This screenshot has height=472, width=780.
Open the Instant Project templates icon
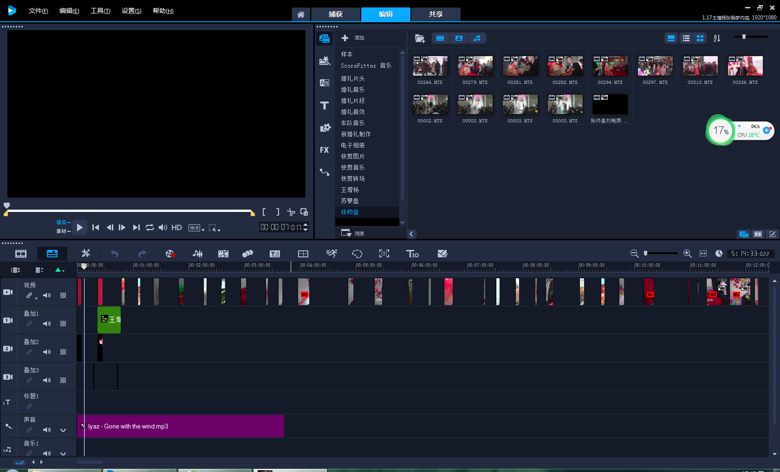pyautogui.click(x=325, y=61)
